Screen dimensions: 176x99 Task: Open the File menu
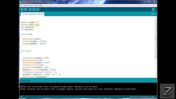pos(21,5)
